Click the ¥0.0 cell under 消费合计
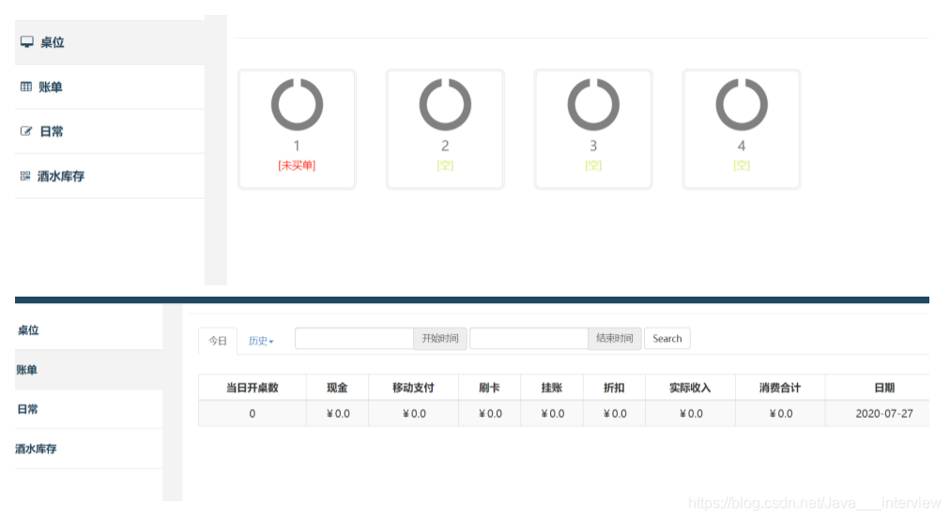 coord(780,413)
